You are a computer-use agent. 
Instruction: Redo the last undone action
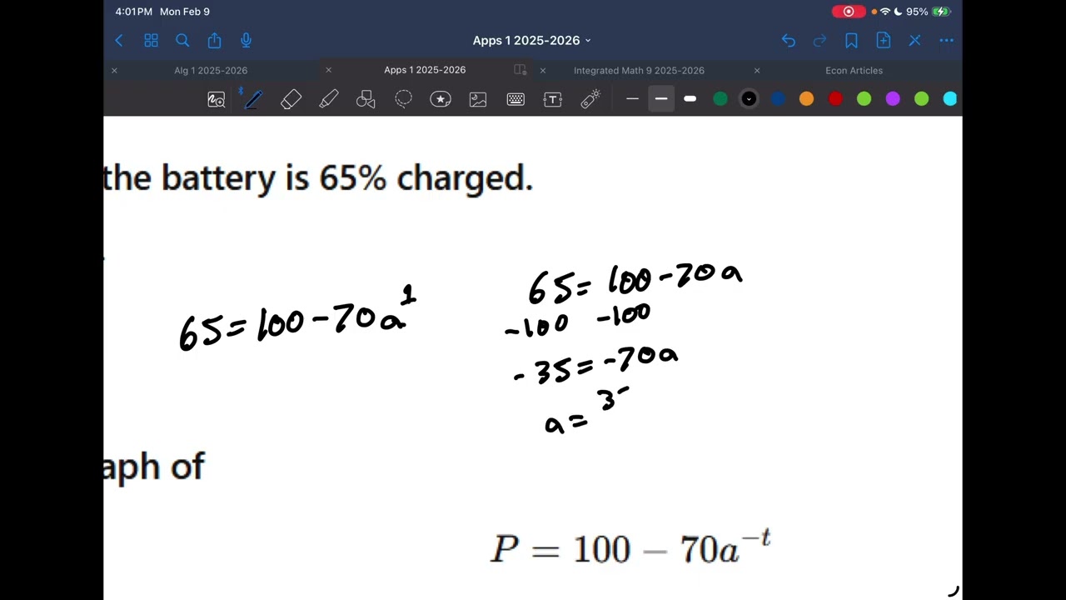tap(819, 40)
